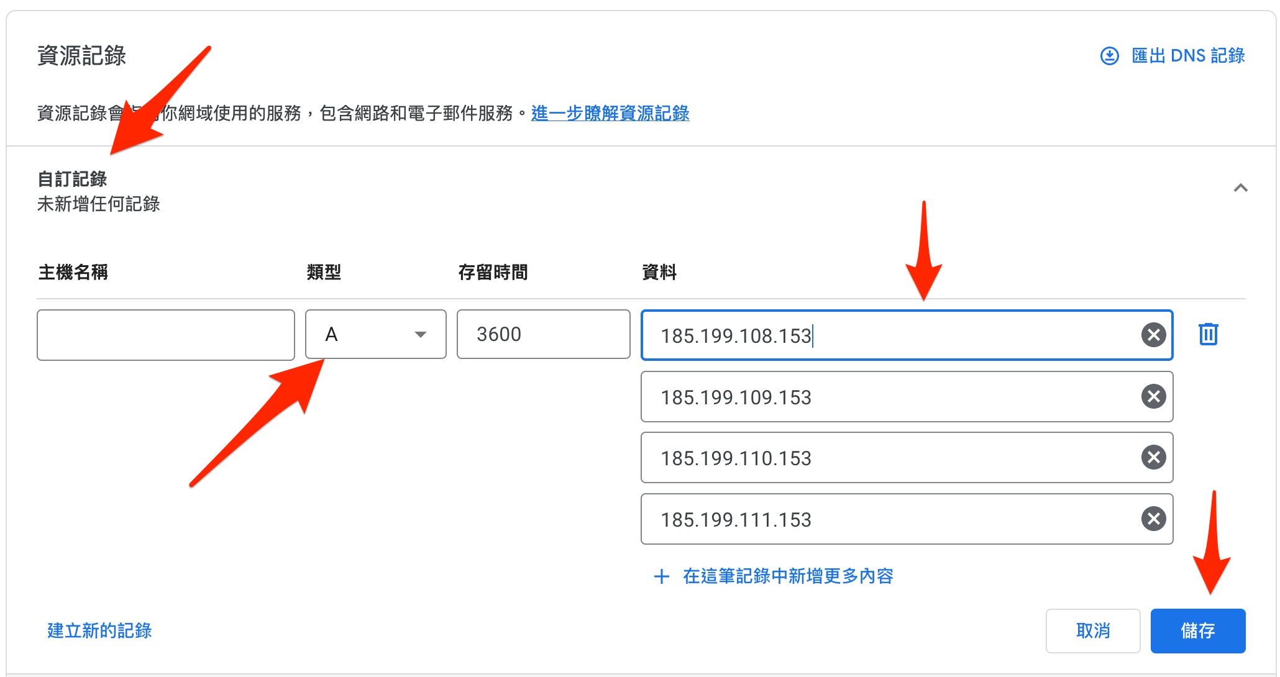Delete this record with the trash icon
1280x677 pixels.
pyautogui.click(x=1208, y=334)
